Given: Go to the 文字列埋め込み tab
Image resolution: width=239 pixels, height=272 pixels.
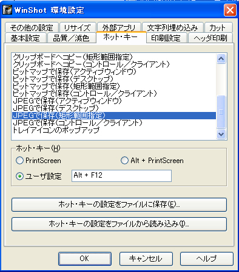Looking at the screenshot, I should tap(172, 27).
